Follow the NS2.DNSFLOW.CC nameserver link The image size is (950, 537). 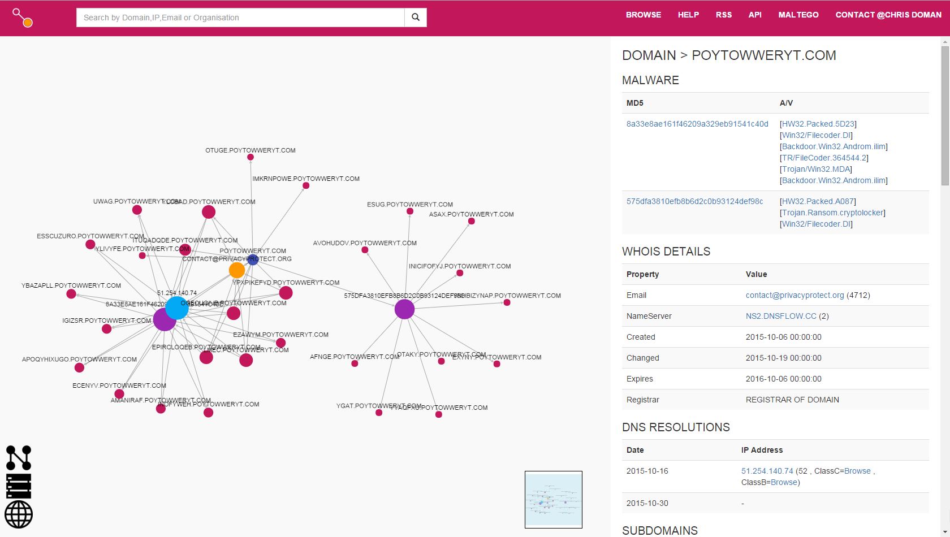coord(780,316)
